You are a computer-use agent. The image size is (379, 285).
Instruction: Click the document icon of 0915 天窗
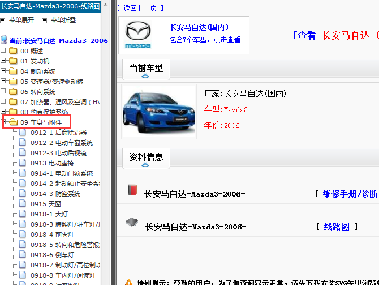pos(23,203)
